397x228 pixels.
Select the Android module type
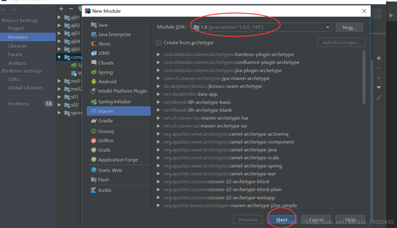(x=119, y=81)
